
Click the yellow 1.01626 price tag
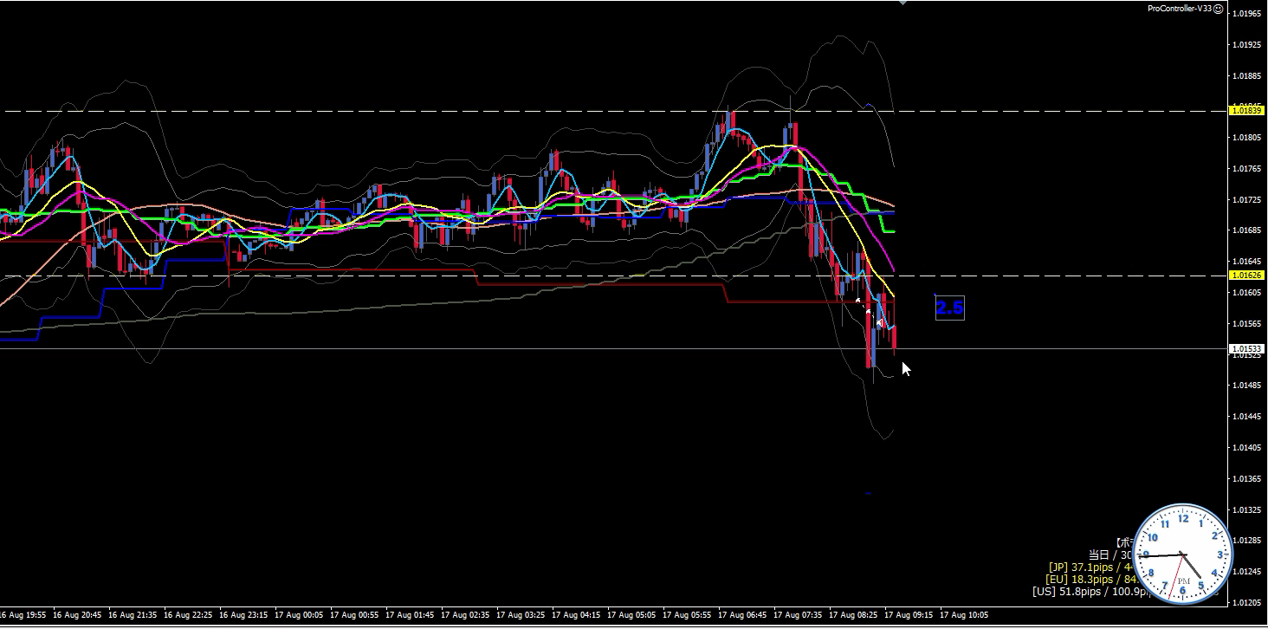(1247, 275)
